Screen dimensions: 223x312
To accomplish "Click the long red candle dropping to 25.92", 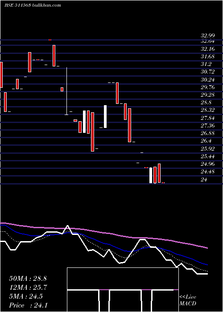I will [92, 132].
